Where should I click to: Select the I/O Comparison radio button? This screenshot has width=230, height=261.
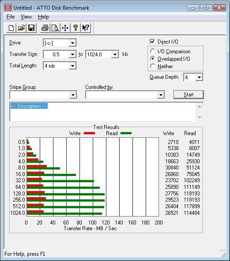coord(152,51)
